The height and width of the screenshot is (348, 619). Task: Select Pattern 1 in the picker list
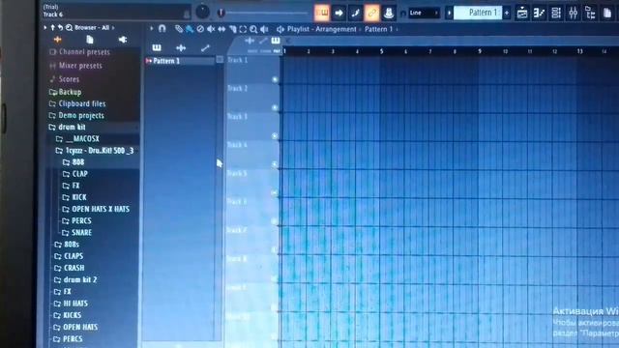point(180,61)
